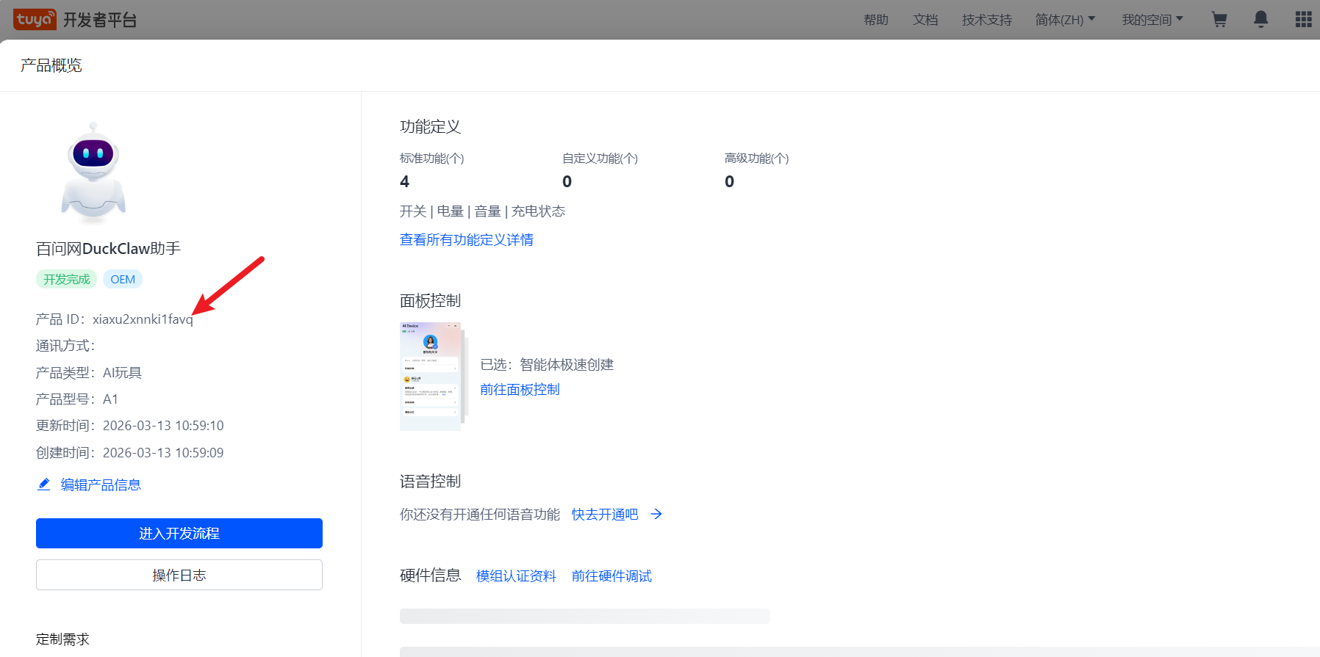
Task: Expand the 我的空间 dropdown menu
Action: [x=1152, y=20]
